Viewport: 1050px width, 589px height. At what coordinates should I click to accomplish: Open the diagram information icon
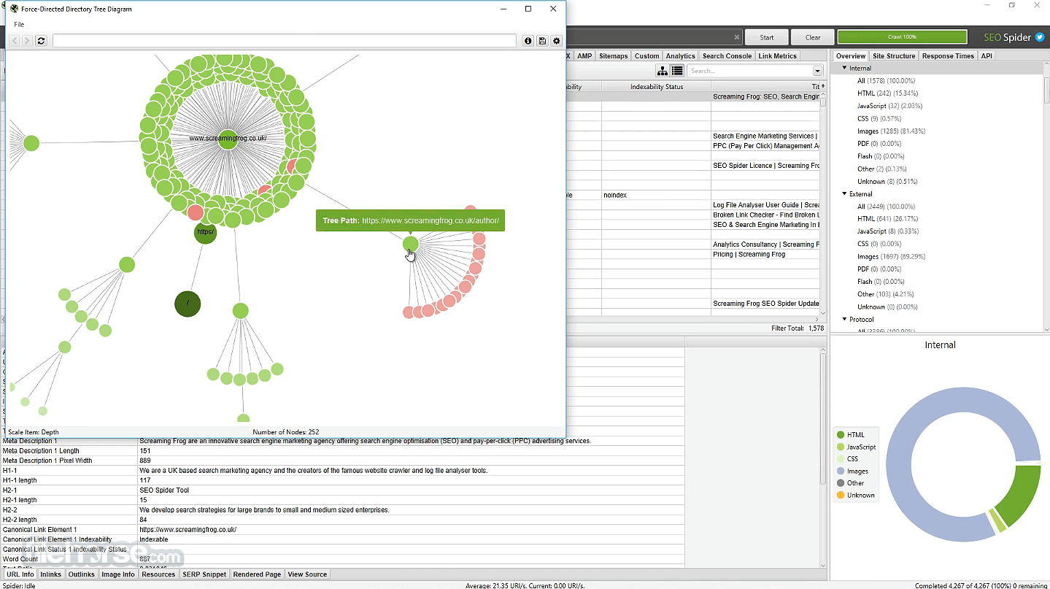click(x=528, y=41)
